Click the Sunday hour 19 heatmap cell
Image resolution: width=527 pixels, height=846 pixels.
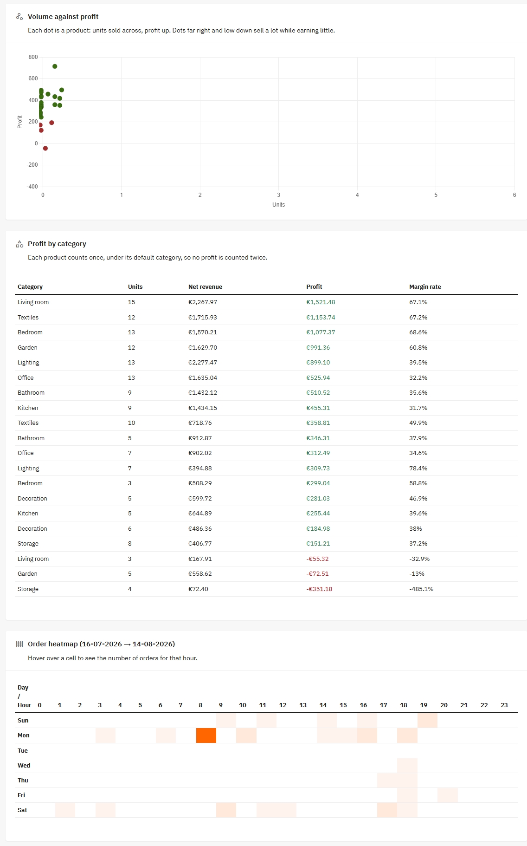(427, 721)
